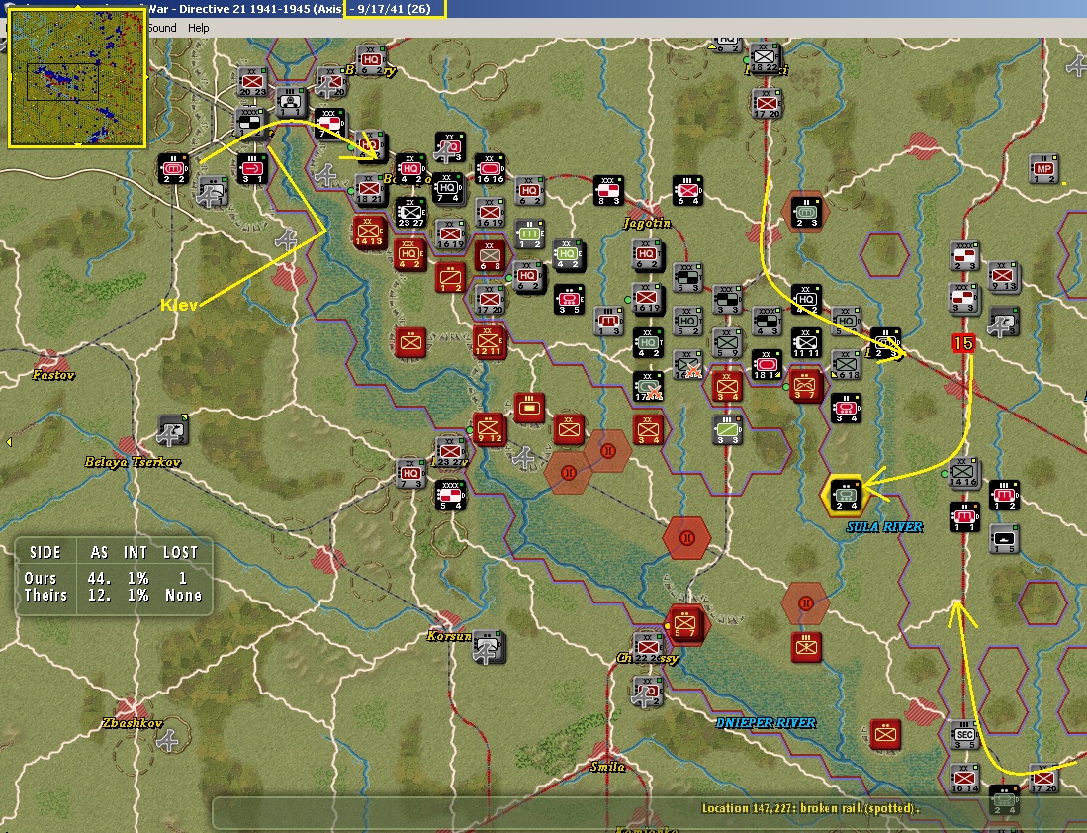Select the grey SEC security unit

tap(964, 735)
